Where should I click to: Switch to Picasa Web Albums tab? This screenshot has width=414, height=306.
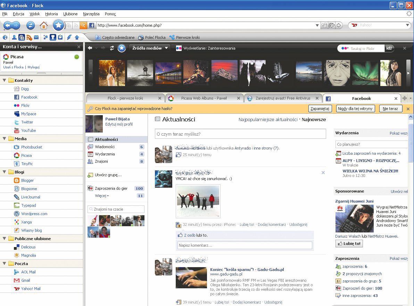coord(204,98)
